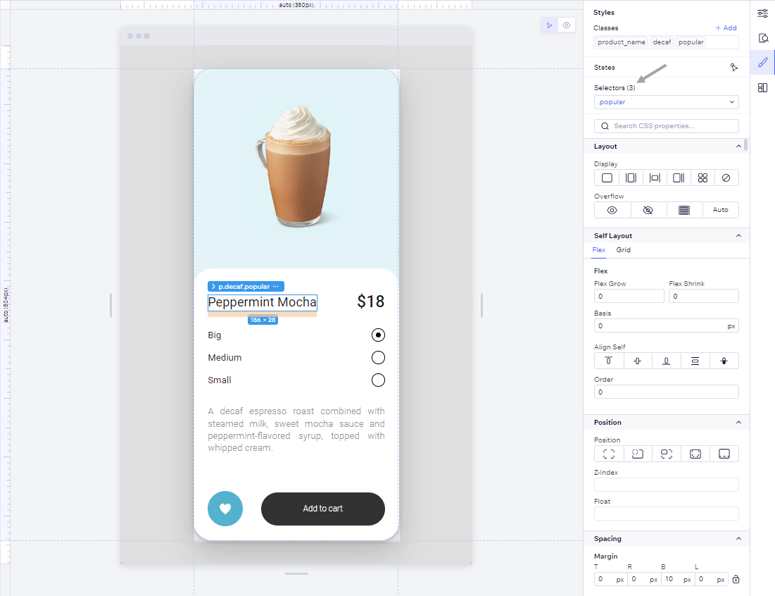
Task: Click the $18 price text
Action: 371,302
